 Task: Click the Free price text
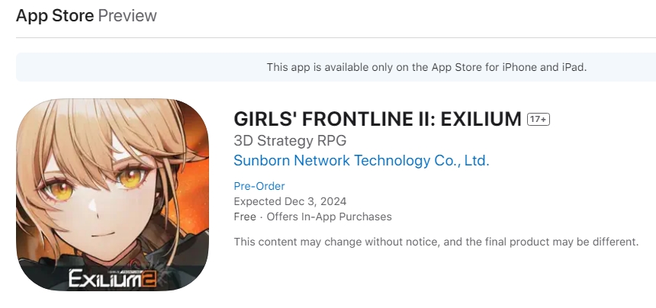tap(244, 217)
